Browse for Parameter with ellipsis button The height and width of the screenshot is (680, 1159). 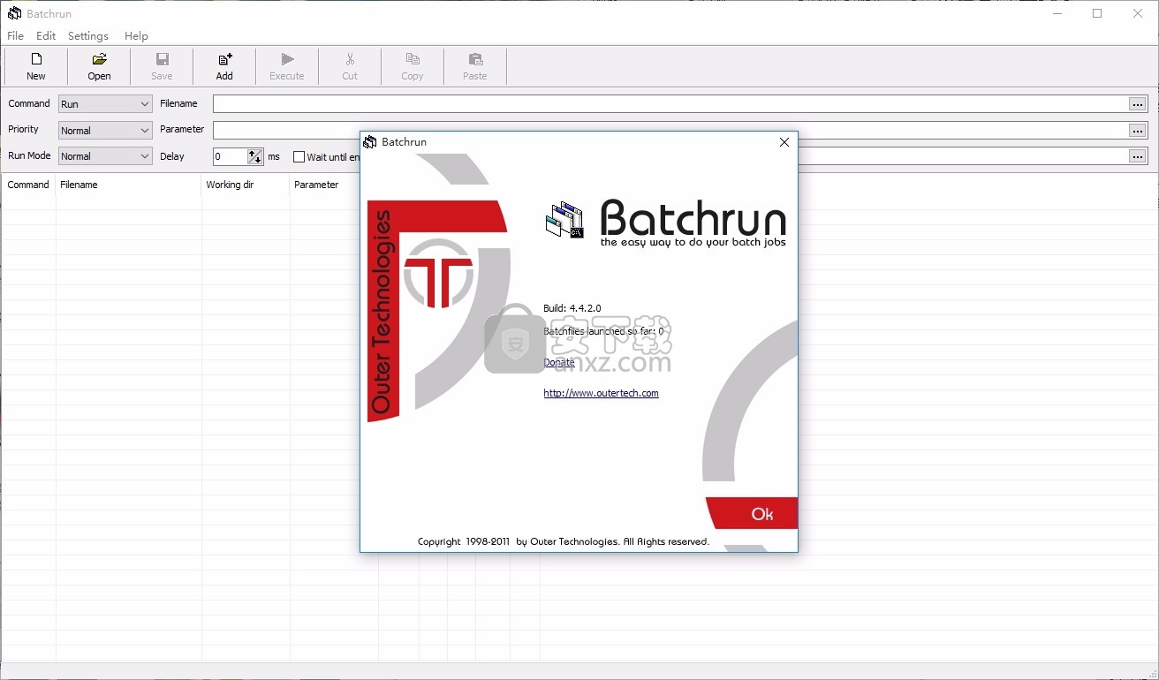[1138, 130]
